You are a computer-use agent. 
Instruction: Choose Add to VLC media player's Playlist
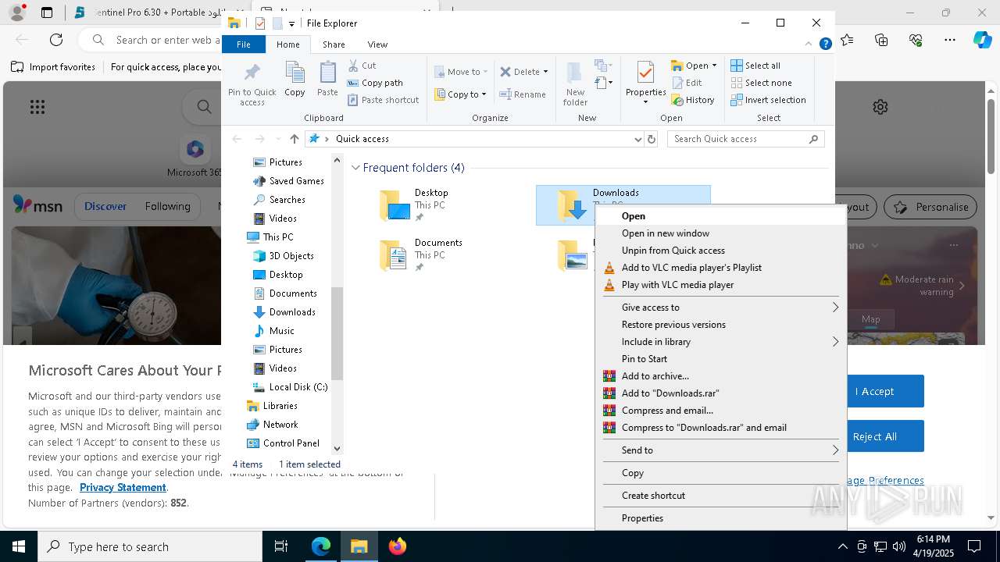pos(720,268)
